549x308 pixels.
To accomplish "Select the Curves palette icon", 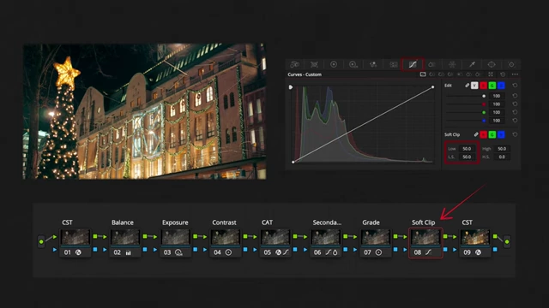I will [413, 64].
